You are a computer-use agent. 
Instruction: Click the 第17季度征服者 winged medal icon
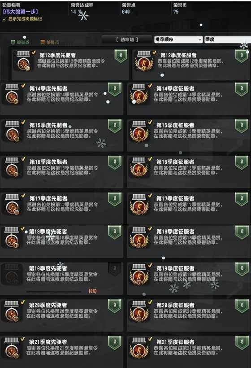[x=139, y=204]
